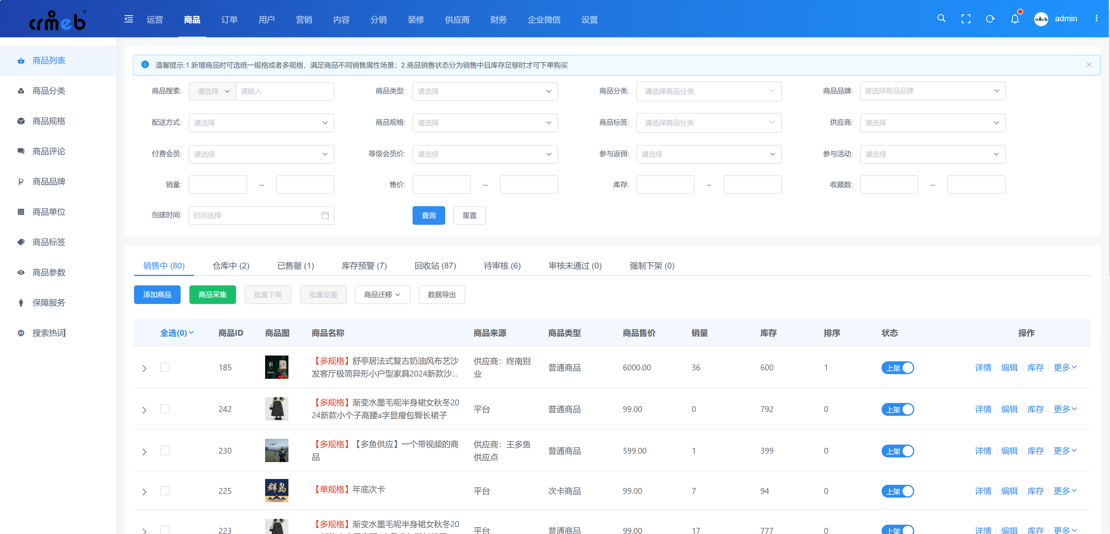Viewport: 1110px width, 534px height.
Task: Toggle 上架 switch for product 185
Action: click(897, 368)
